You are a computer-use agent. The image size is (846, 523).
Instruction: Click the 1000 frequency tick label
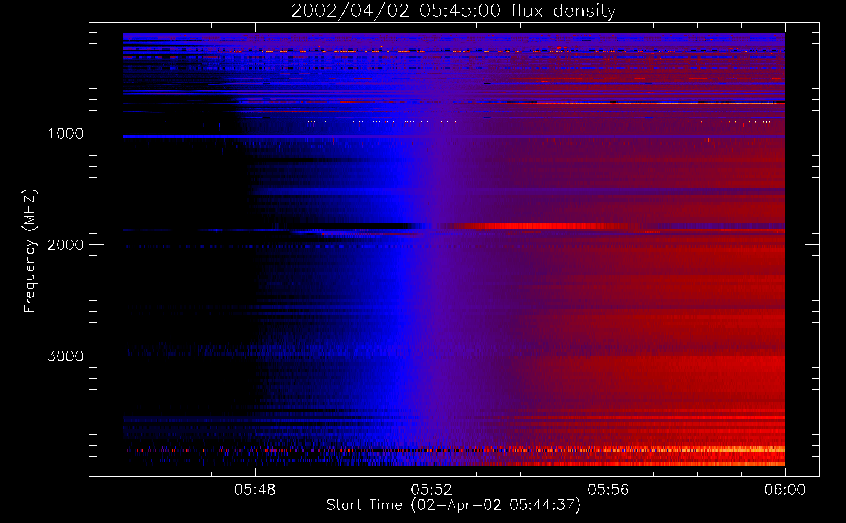point(65,133)
